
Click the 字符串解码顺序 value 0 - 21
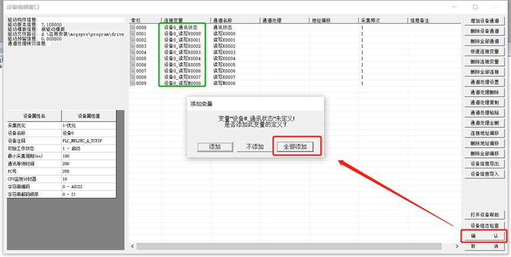[x=89, y=195]
